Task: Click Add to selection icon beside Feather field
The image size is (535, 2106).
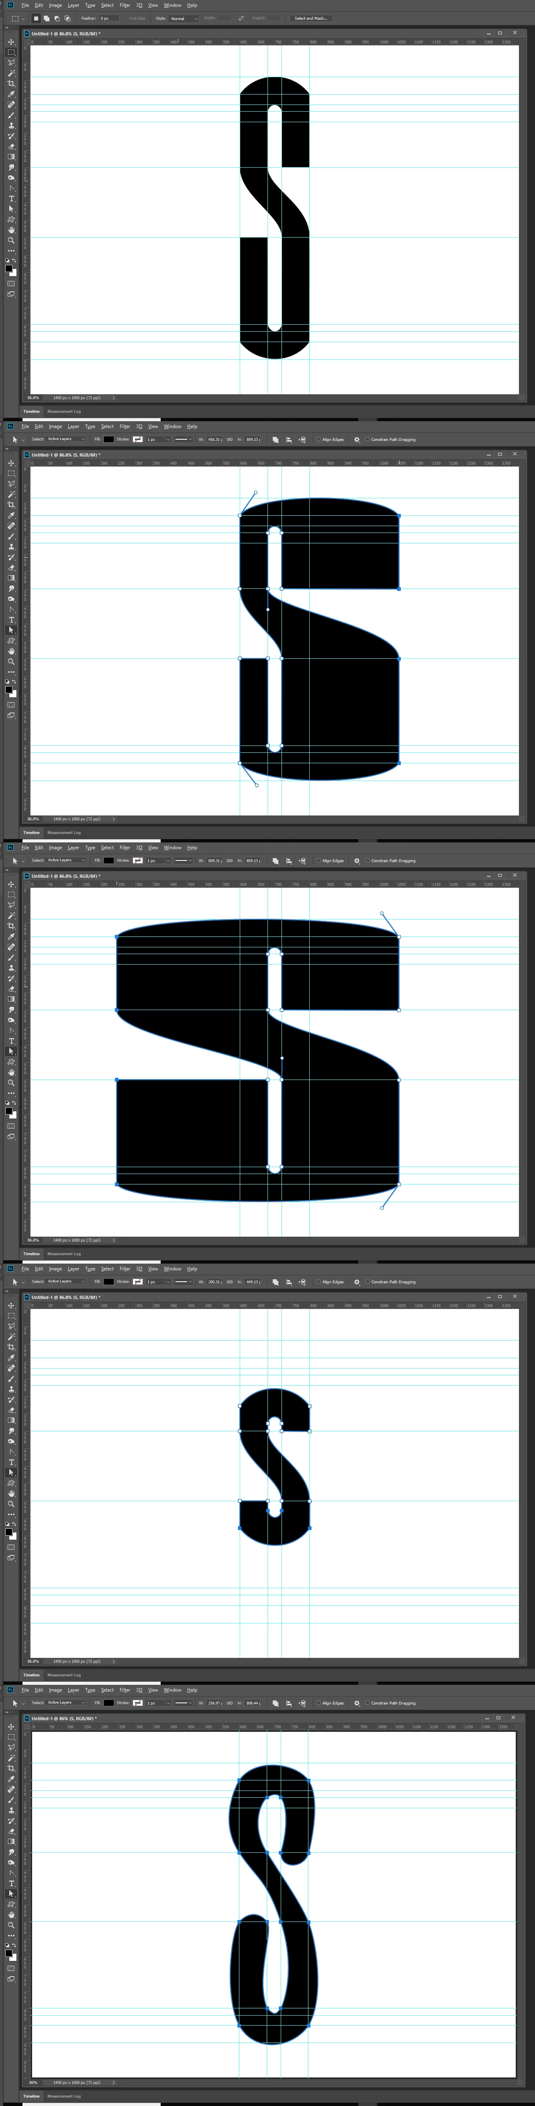Action: (47, 18)
